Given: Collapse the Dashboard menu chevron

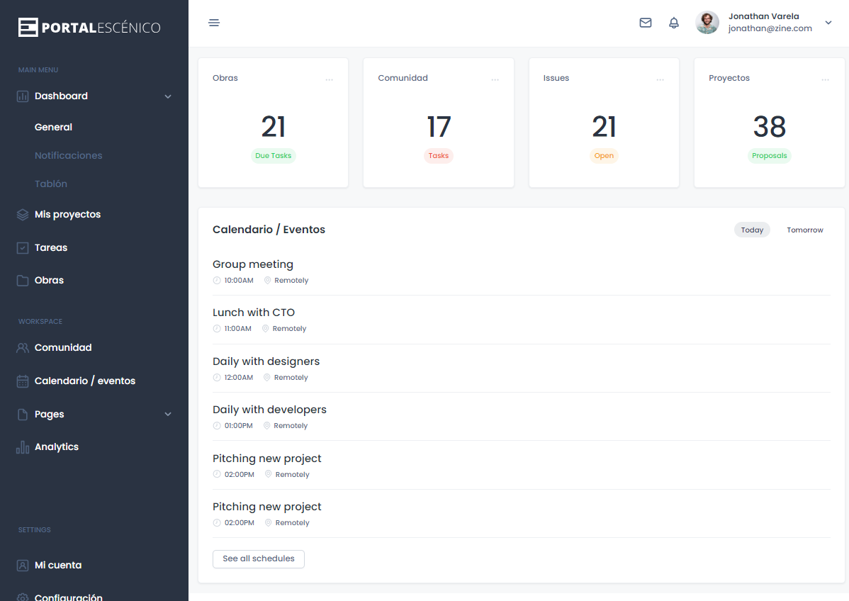Looking at the screenshot, I should (168, 96).
